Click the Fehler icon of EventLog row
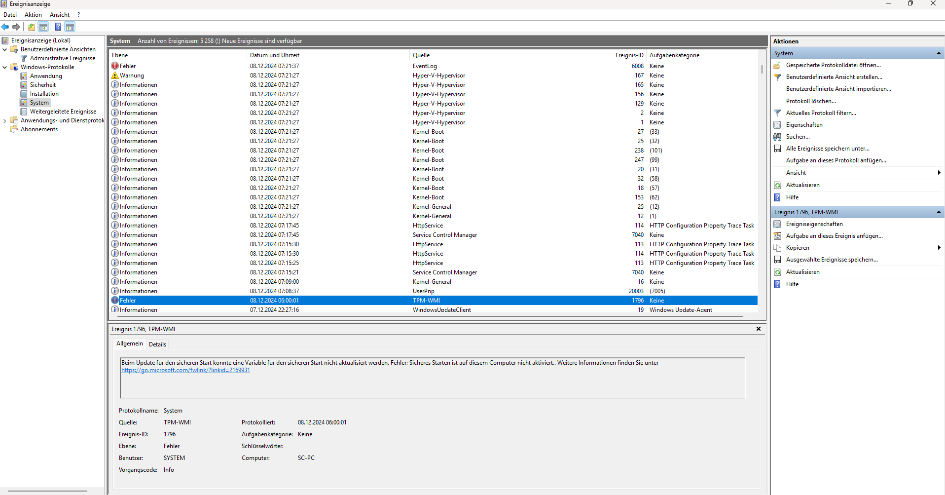This screenshot has width=945, height=495. (x=115, y=66)
